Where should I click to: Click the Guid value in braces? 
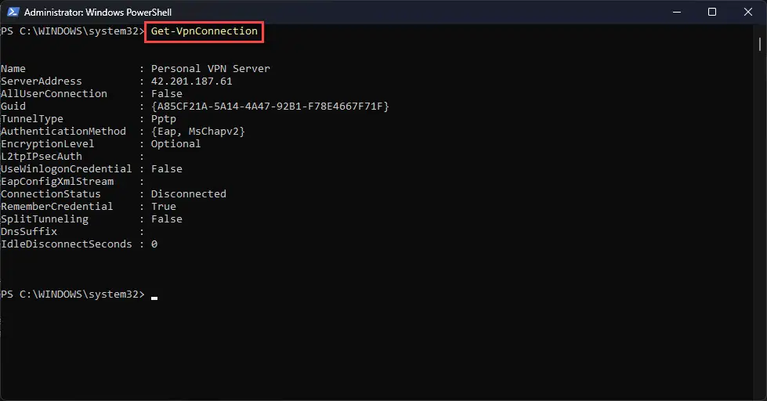(270, 106)
